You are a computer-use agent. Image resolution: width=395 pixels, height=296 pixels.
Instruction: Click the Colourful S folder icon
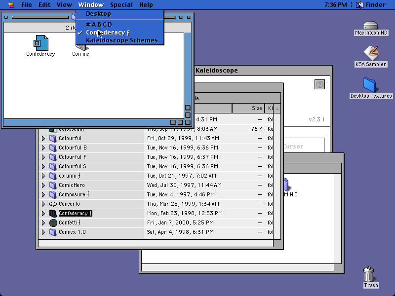(x=53, y=166)
